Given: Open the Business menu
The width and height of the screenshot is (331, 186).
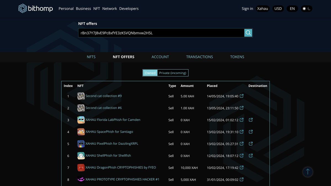Looking at the screenshot, I should click(x=83, y=9).
